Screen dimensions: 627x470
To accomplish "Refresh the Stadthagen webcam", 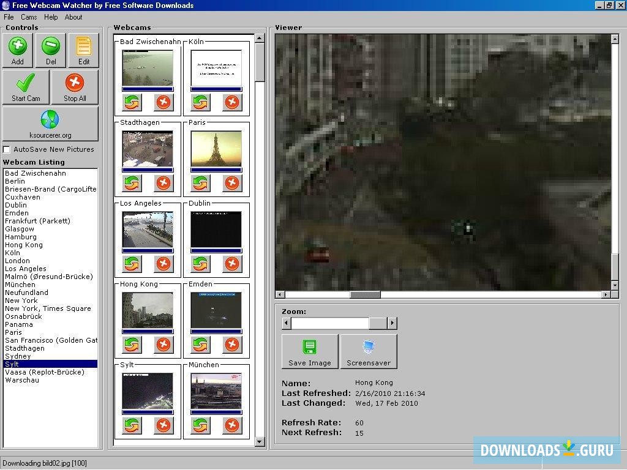I will tap(132, 183).
